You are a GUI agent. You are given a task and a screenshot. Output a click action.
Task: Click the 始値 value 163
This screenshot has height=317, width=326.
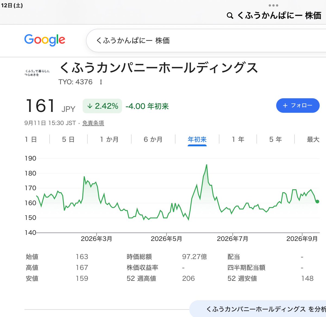click(82, 257)
